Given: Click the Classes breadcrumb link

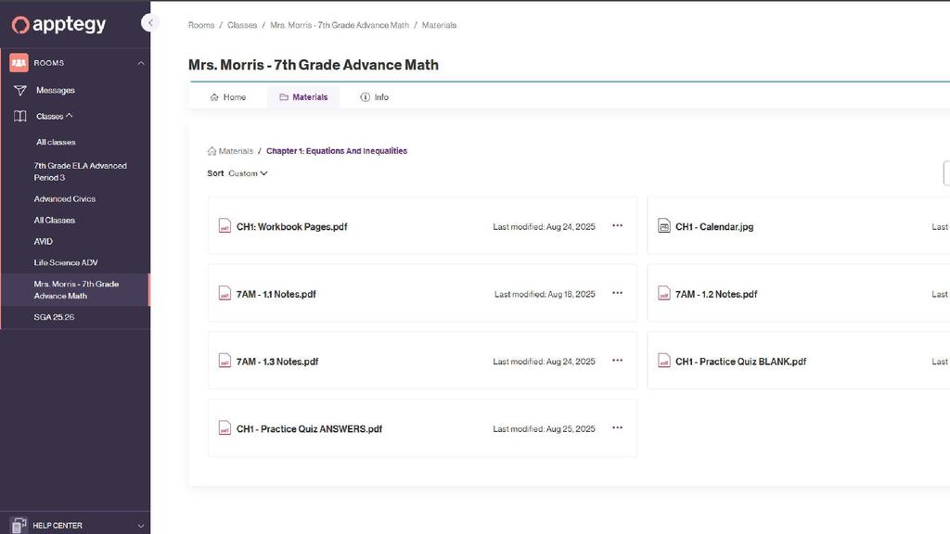Looking at the screenshot, I should [242, 25].
